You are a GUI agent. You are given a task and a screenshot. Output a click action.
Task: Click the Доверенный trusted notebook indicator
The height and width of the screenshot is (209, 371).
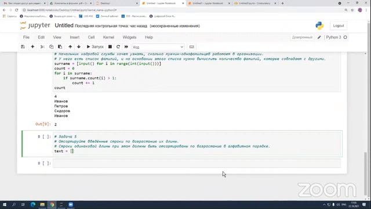[302, 37]
